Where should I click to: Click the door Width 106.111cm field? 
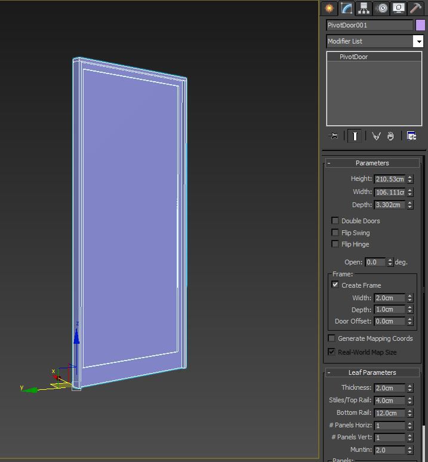(x=389, y=192)
